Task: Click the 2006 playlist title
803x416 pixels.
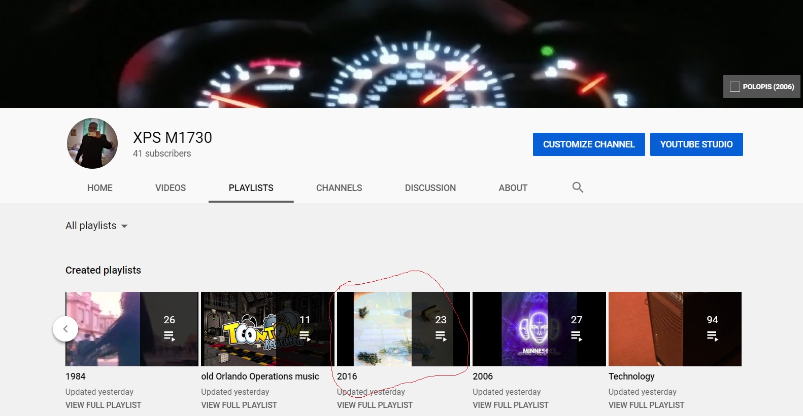Action: [483, 376]
